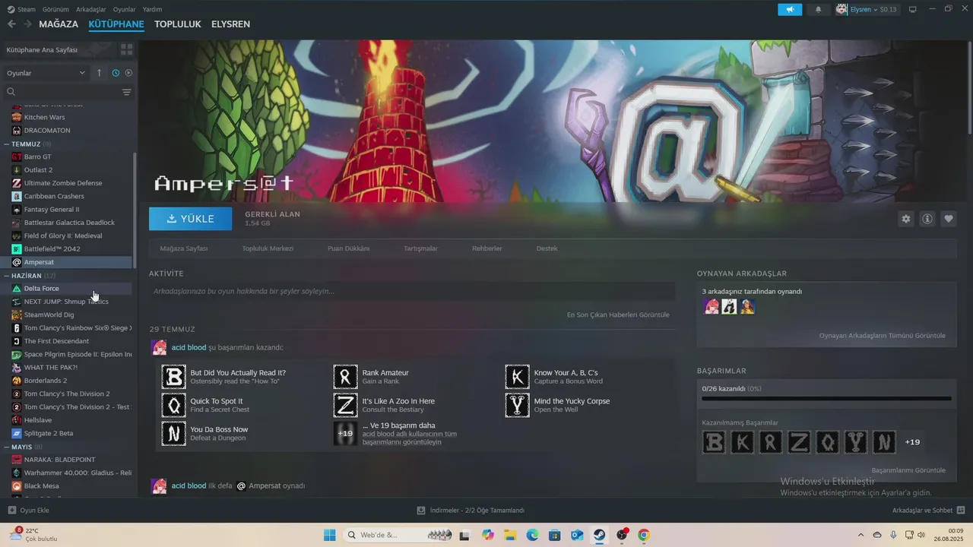Open the Windows Start button
The image size is (973, 547).
point(329,535)
